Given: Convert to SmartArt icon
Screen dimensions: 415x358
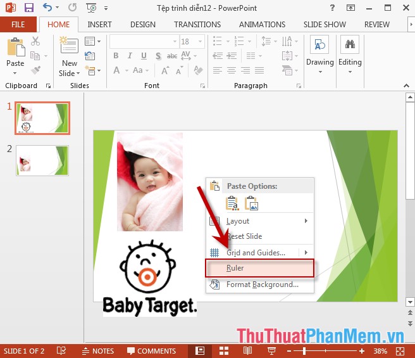Looking at the screenshot, I should [290, 70].
